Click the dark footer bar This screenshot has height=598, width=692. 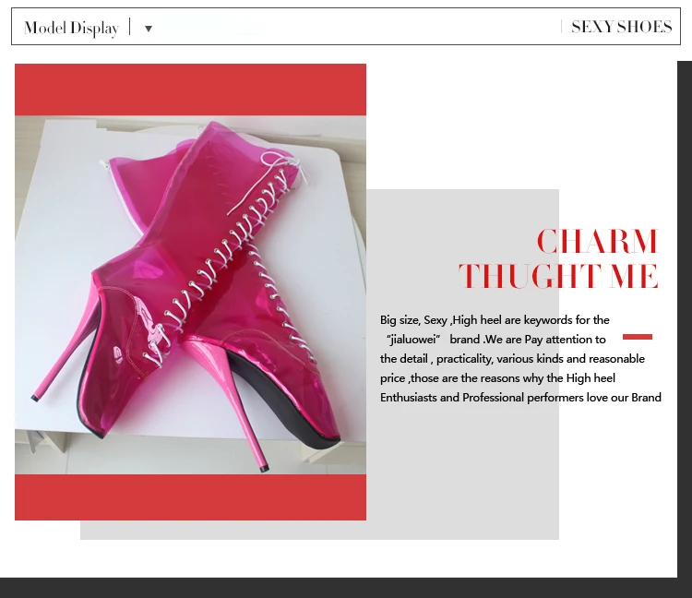click(x=346, y=588)
